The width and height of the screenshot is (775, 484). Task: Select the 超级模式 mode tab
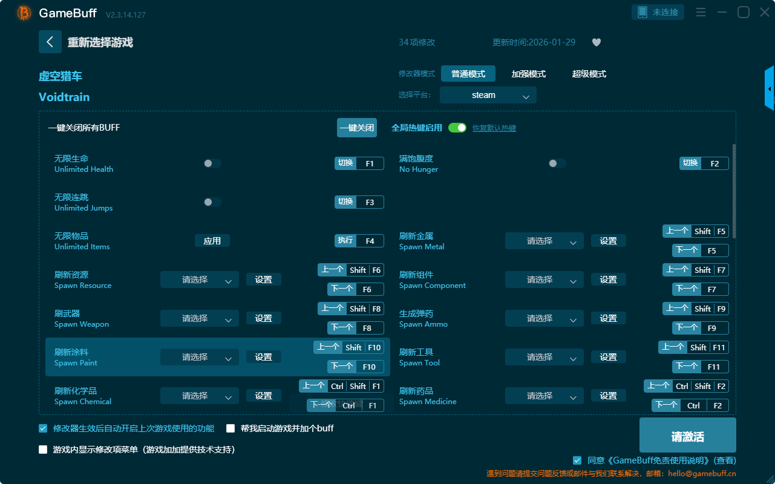click(589, 74)
